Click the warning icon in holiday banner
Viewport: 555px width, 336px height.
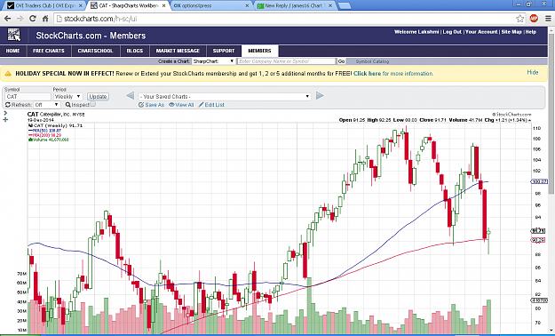[x=8, y=74]
